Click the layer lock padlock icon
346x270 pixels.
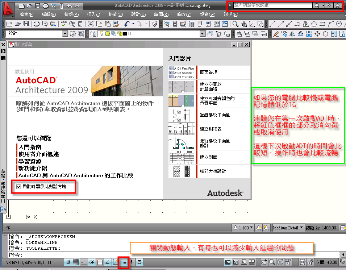point(120,34)
